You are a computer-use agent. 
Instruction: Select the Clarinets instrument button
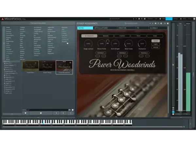(x=122, y=36)
